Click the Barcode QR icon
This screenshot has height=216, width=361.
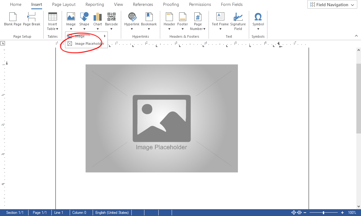112,17
